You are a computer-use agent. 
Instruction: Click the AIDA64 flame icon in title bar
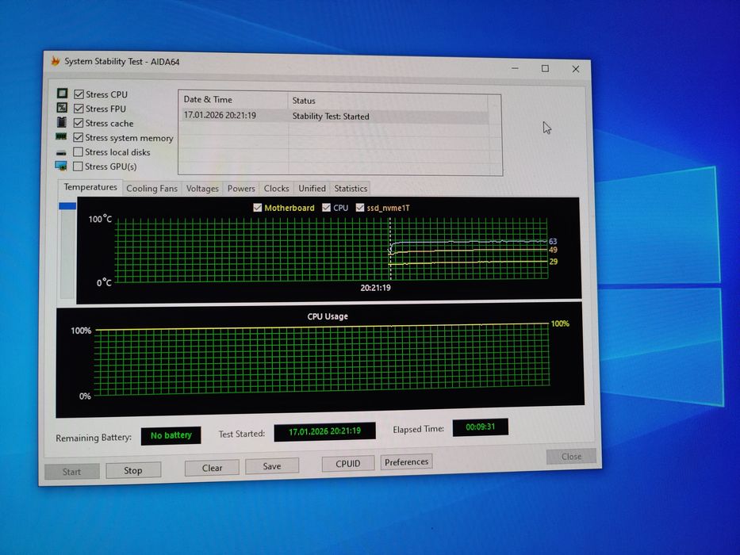click(x=56, y=61)
